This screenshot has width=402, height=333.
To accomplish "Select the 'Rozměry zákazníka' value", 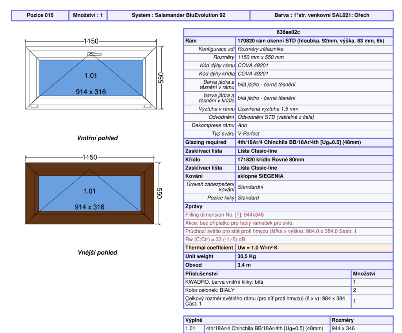I will [261, 49].
